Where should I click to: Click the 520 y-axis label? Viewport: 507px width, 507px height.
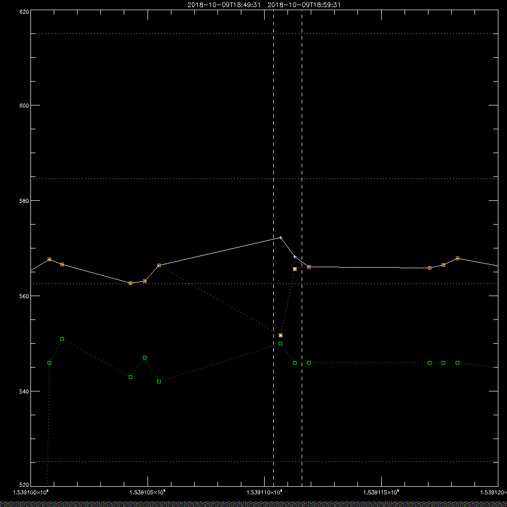tap(24, 485)
